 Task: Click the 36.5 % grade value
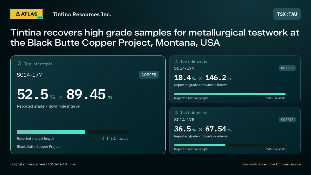[185, 129]
